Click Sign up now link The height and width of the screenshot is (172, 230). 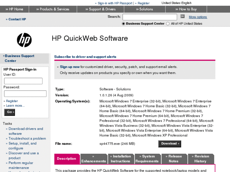[70, 67]
